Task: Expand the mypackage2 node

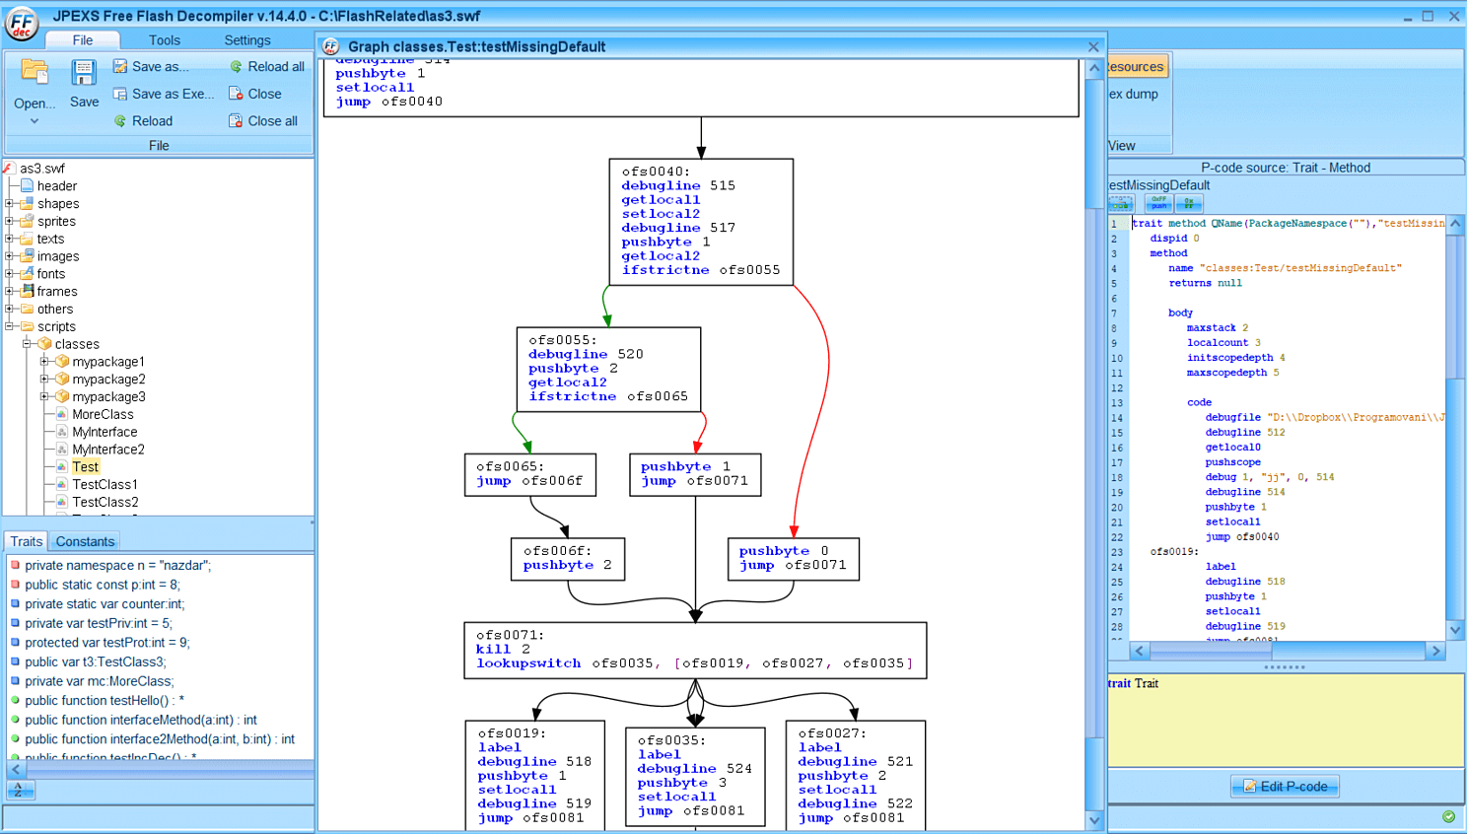Action: (44, 380)
